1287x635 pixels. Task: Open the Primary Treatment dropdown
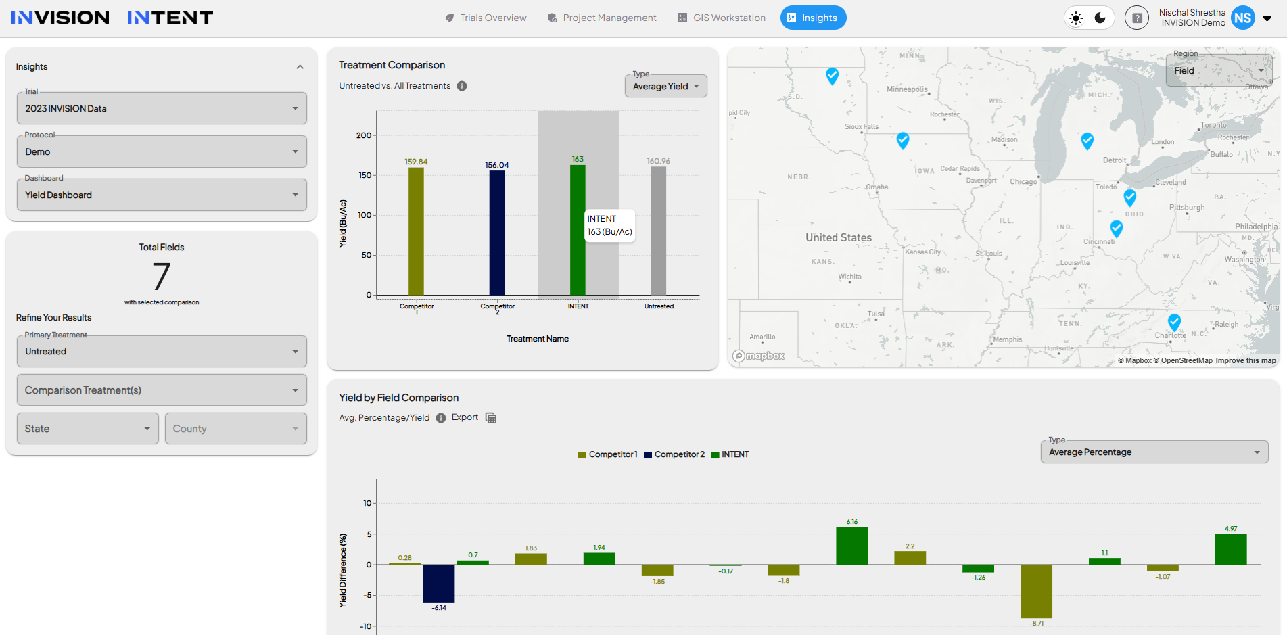coord(162,352)
